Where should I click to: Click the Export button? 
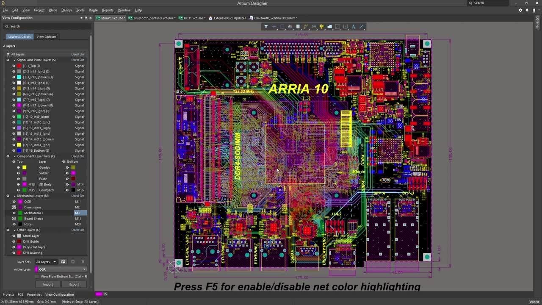click(74, 284)
